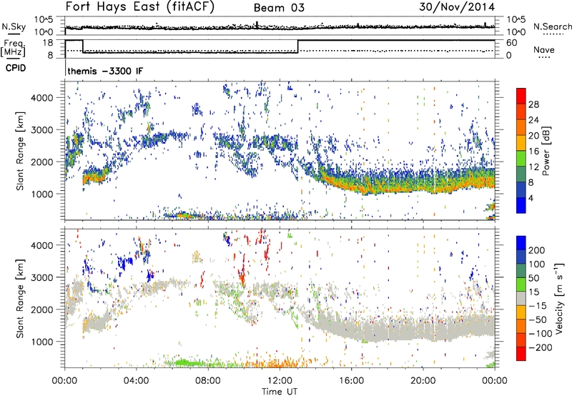Click the 'CPID' label
The image size is (572, 396).
16,68
